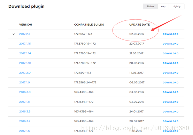Open version 2017.1.10 link

click(25, 63)
